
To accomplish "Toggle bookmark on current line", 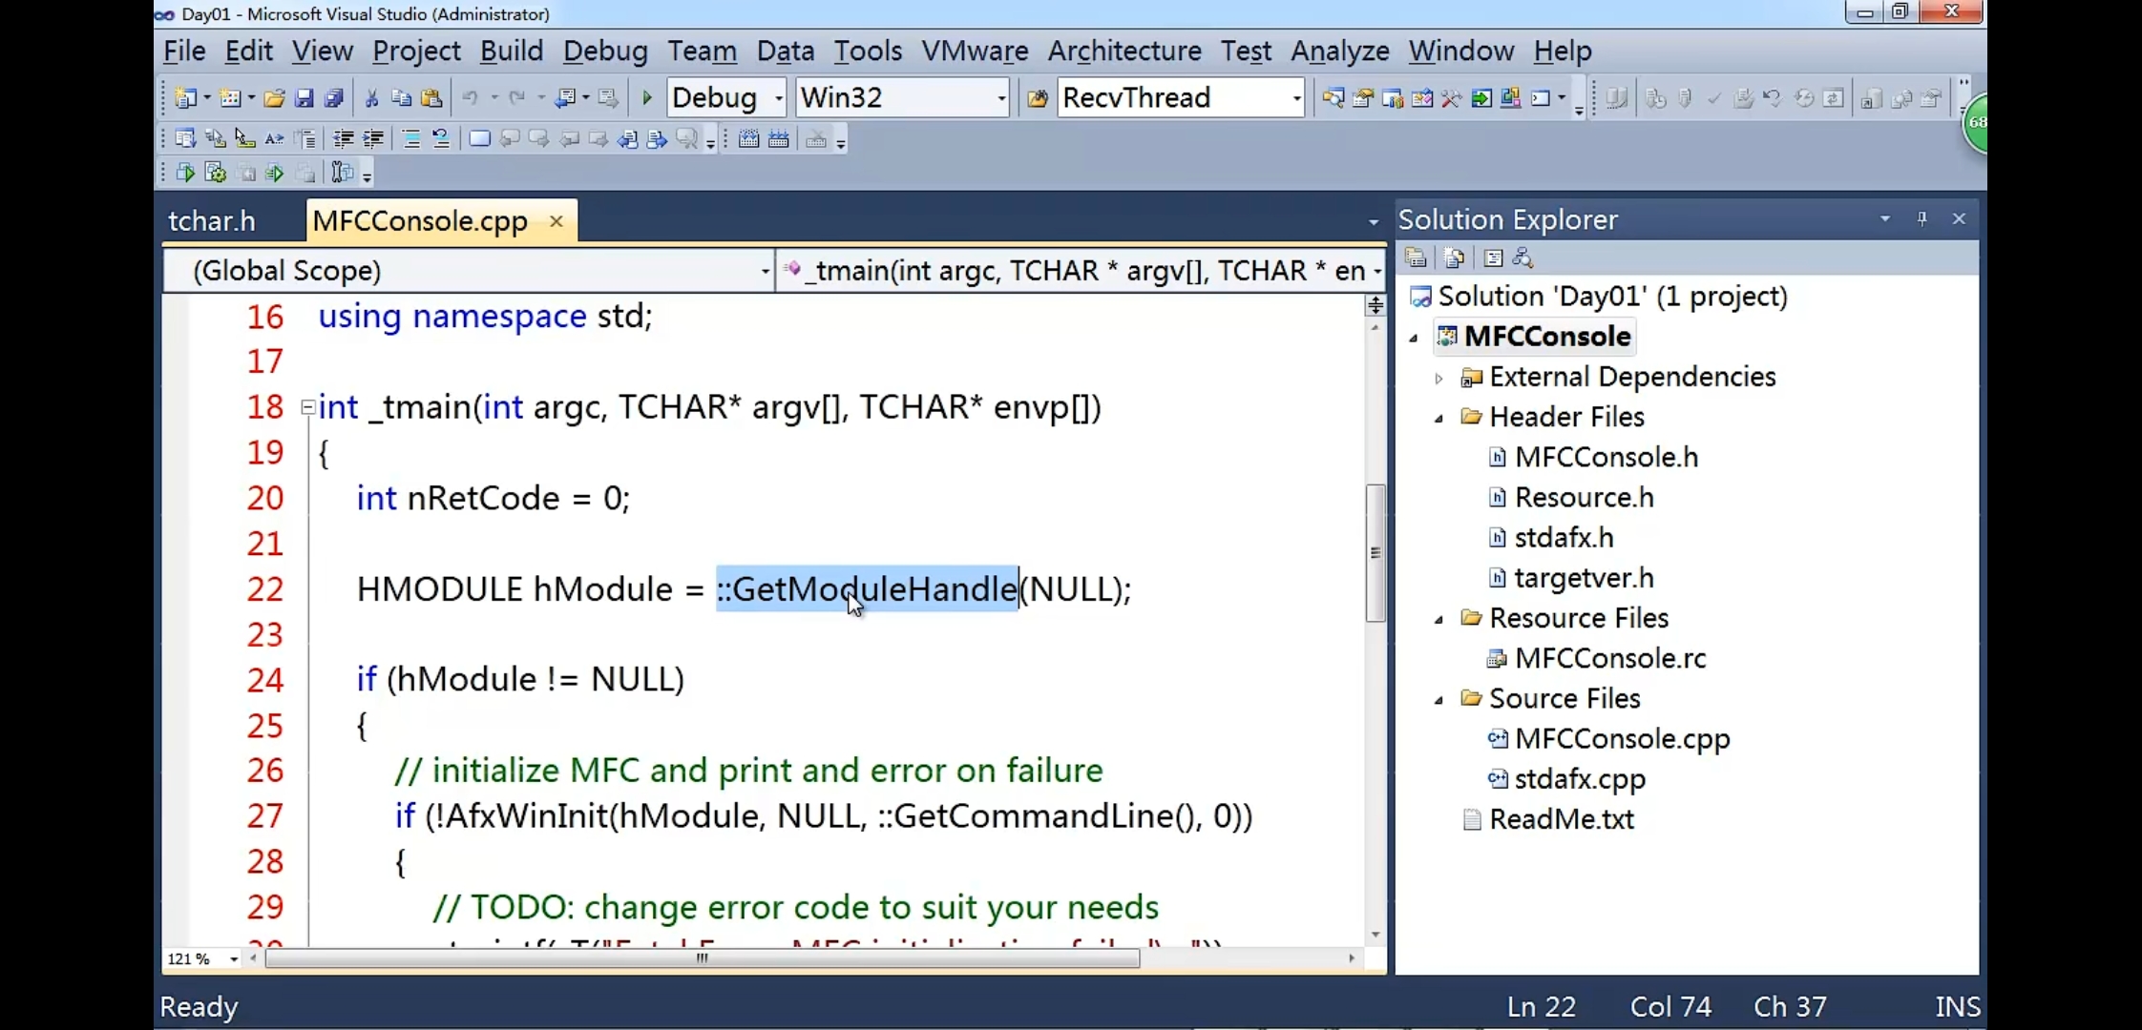I will point(479,139).
